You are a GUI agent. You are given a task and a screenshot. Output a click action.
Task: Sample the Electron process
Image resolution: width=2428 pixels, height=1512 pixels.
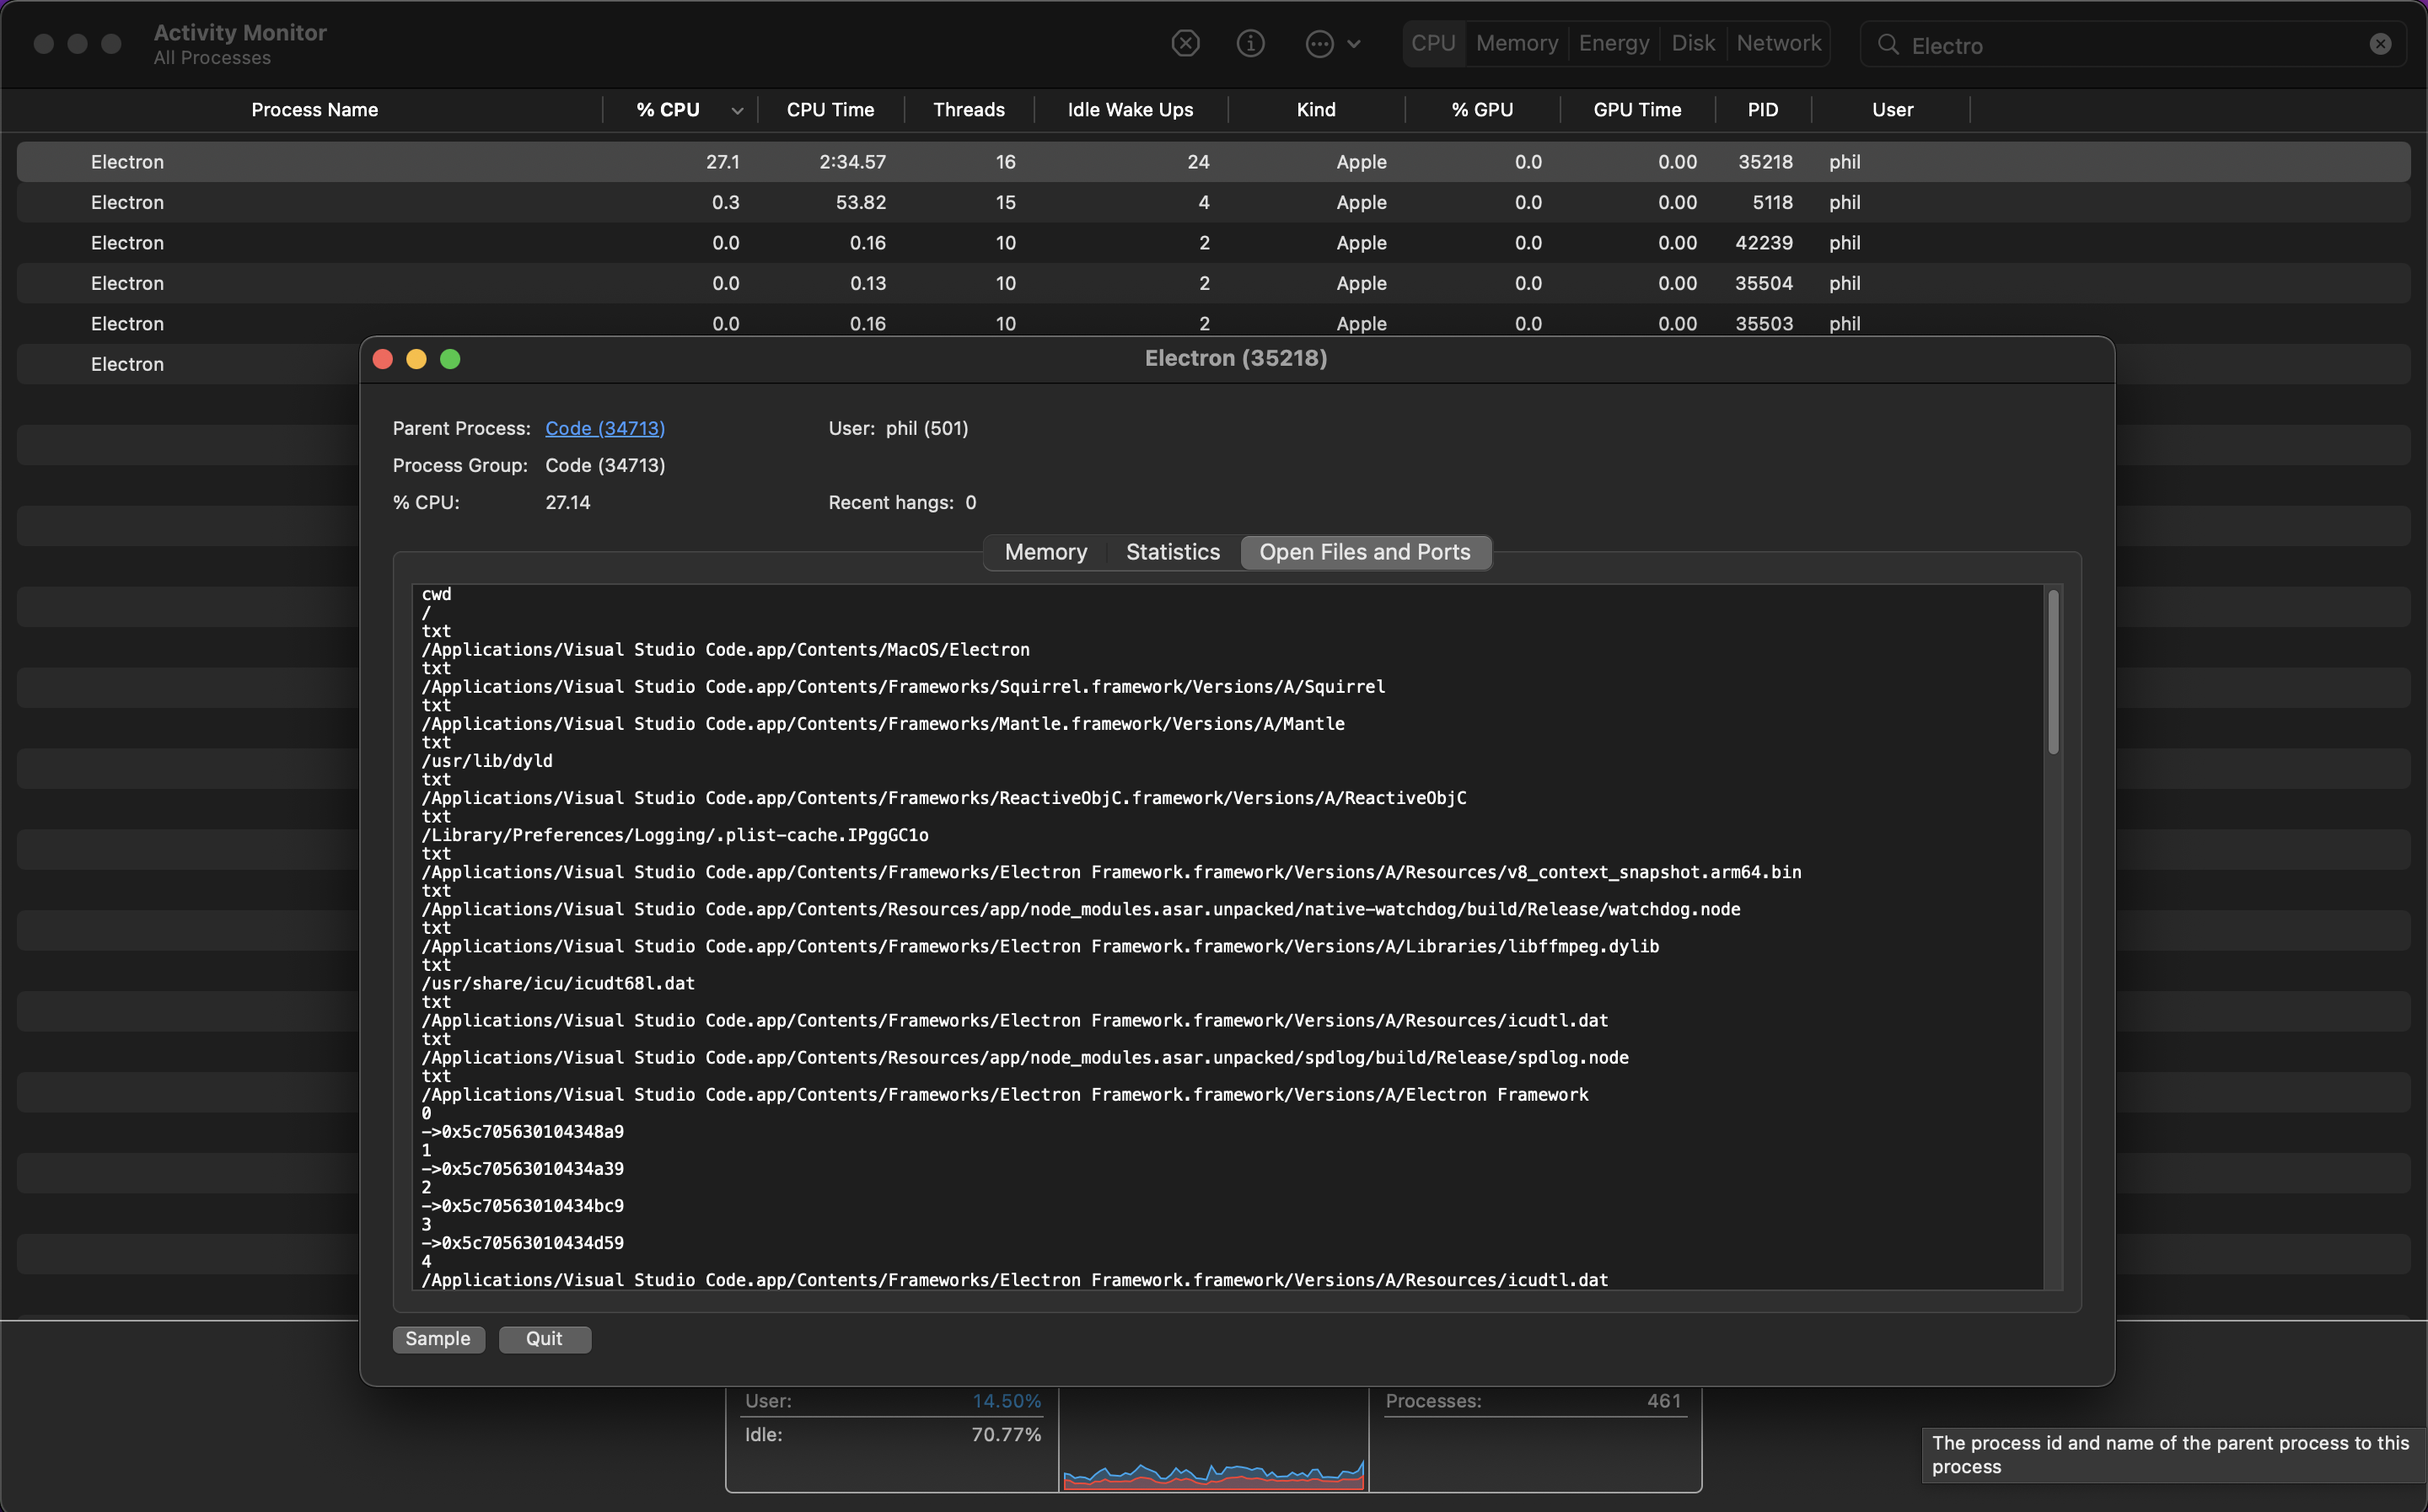(x=438, y=1339)
